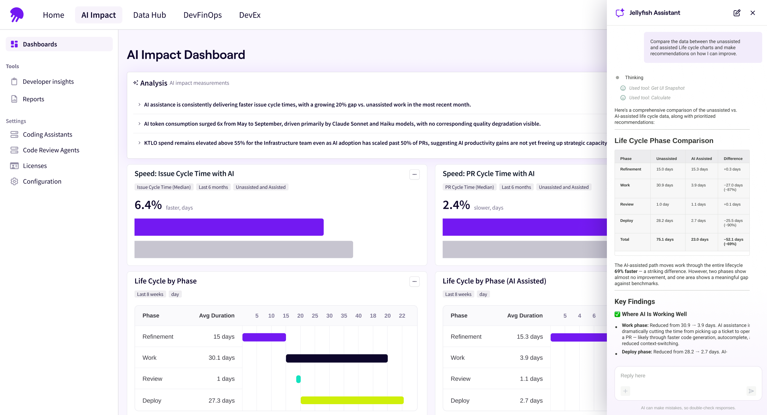Click the dark Work phase bar

[x=337, y=358]
